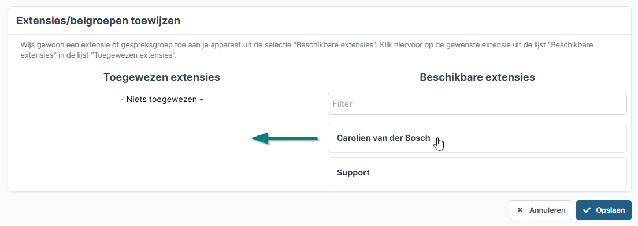The width and height of the screenshot is (638, 226).
Task: Click the Toegewezen extensies heading
Action: pos(162,77)
